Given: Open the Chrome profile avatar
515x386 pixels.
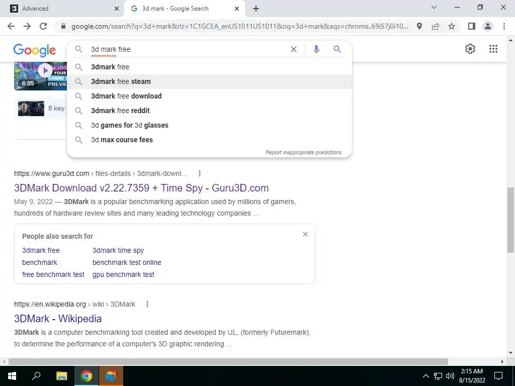Looking at the screenshot, I should pos(488,26).
